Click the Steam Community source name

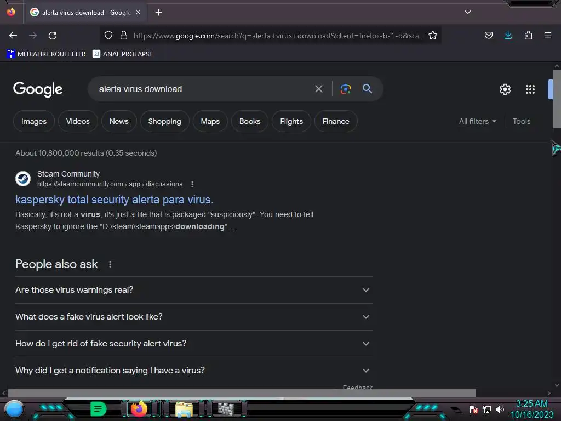68,174
